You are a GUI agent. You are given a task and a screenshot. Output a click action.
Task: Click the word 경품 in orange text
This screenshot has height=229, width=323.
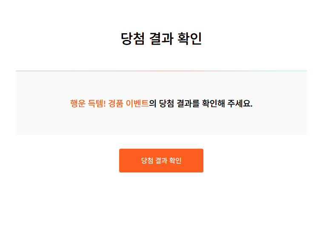(116, 103)
